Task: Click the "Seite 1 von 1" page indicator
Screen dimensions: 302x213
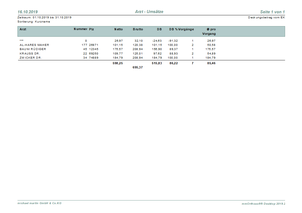Action: (x=272, y=12)
